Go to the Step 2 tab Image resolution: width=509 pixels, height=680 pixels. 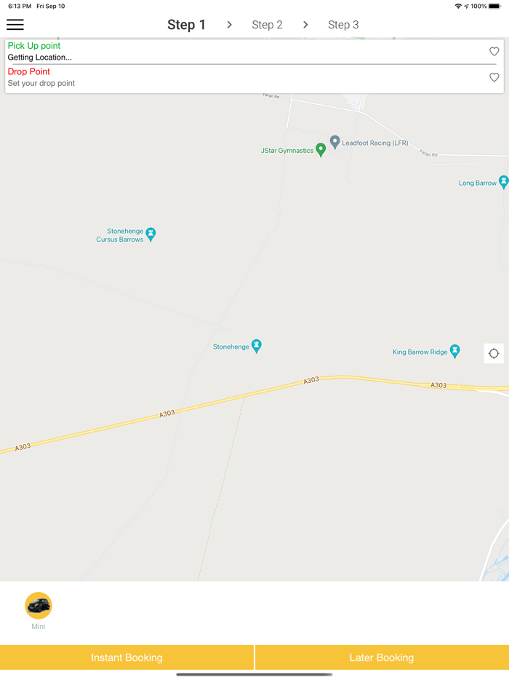[x=267, y=25]
